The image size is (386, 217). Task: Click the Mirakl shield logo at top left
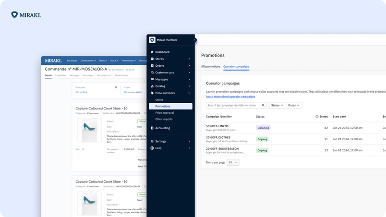point(14,14)
